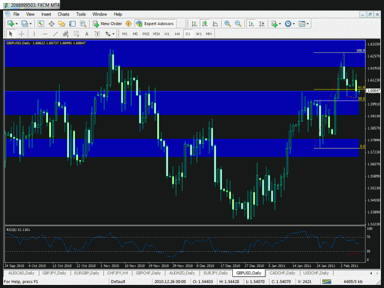The width and height of the screenshot is (384, 288).
Task: Click the 1.60647 current price label
Action: click(373, 91)
